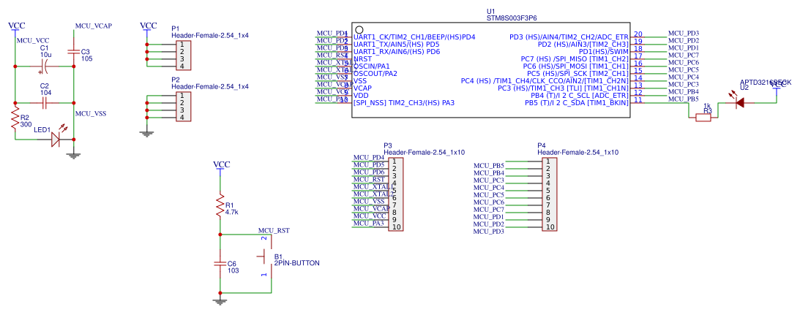This screenshot has height=312, width=800.
Task: Click the 4.7k value label of R1
Action: 232,212
